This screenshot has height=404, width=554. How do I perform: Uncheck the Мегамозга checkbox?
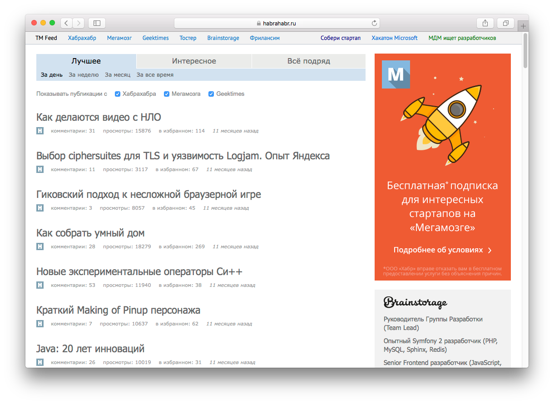point(167,94)
